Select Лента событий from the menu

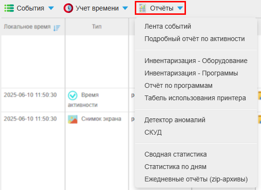coord(168,26)
